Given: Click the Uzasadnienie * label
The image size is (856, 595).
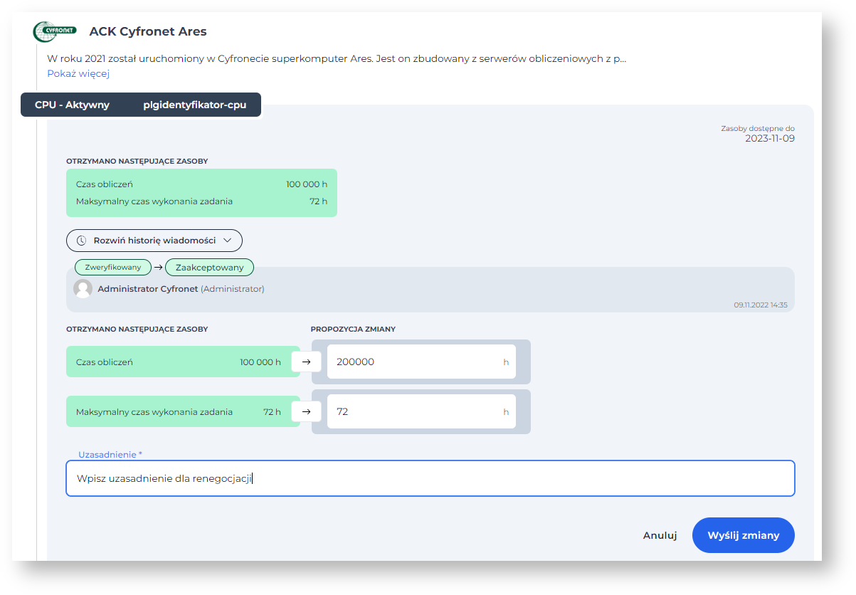Looking at the screenshot, I should (x=110, y=454).
